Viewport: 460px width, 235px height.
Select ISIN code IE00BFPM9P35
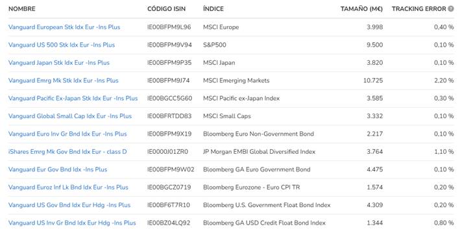point(169,63)
